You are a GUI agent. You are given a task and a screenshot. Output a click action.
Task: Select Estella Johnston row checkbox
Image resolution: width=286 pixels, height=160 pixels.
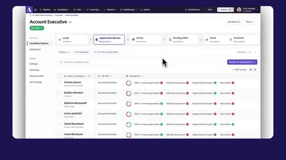pyautogui.click(x=59, y=93)
